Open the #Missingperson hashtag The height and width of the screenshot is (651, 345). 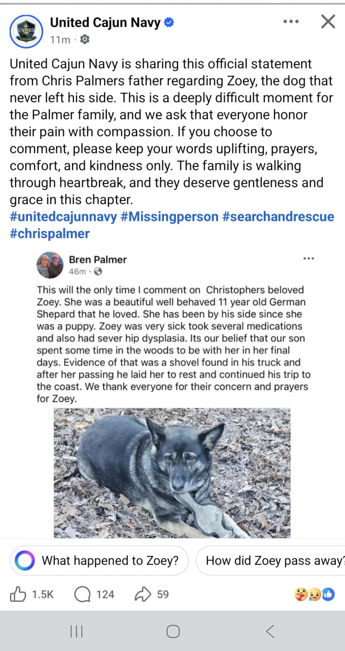pyautogui.click(x=169, y=217)
